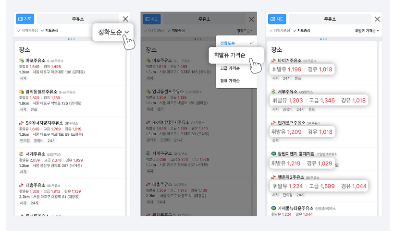Click the 편의점 tag under SK에너지양지주유소 in left panel
Image resolution: width=406 pixels, height=235 pixels.
pos(25,141)
